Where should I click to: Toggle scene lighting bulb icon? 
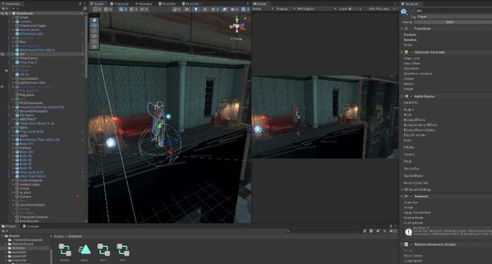(x=196, y=10)
